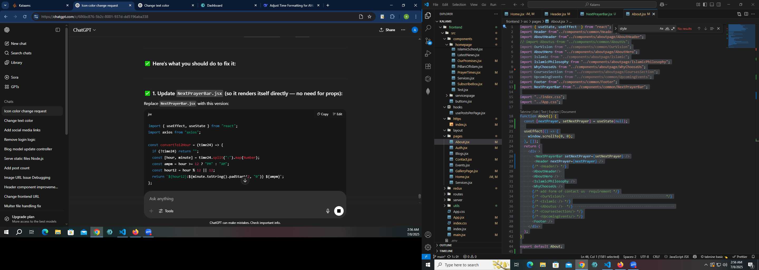Toggle Primary Side Bar in VS Code title bar
This screenshot has width=759, height=270.
pyautogui.click(x=705, y=5)
